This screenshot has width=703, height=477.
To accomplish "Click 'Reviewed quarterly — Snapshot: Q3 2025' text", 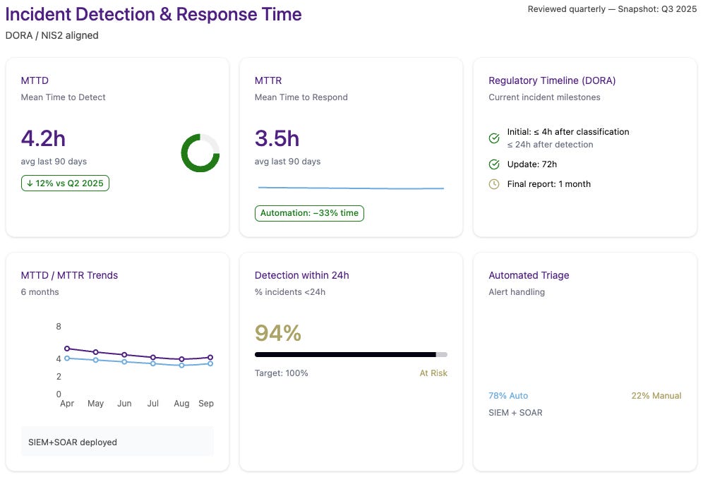I will [612, 9].
